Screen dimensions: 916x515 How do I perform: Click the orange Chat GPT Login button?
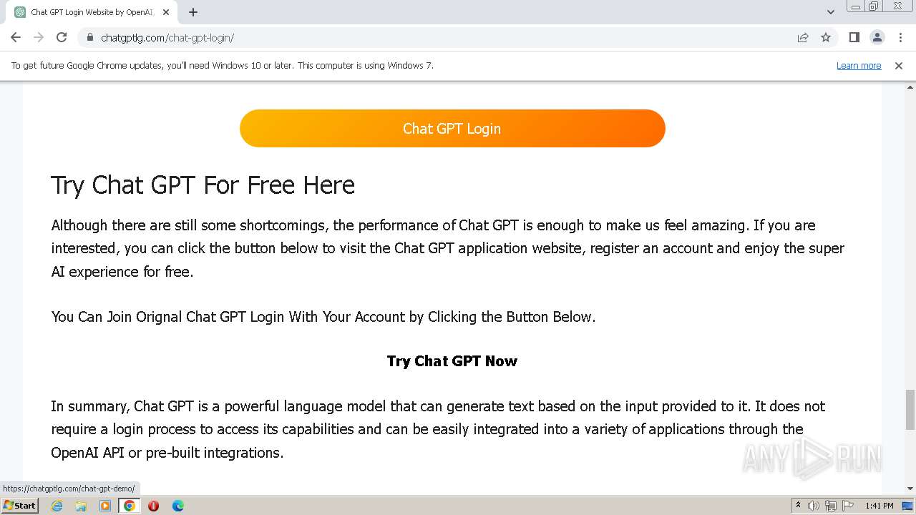[452, 129]
